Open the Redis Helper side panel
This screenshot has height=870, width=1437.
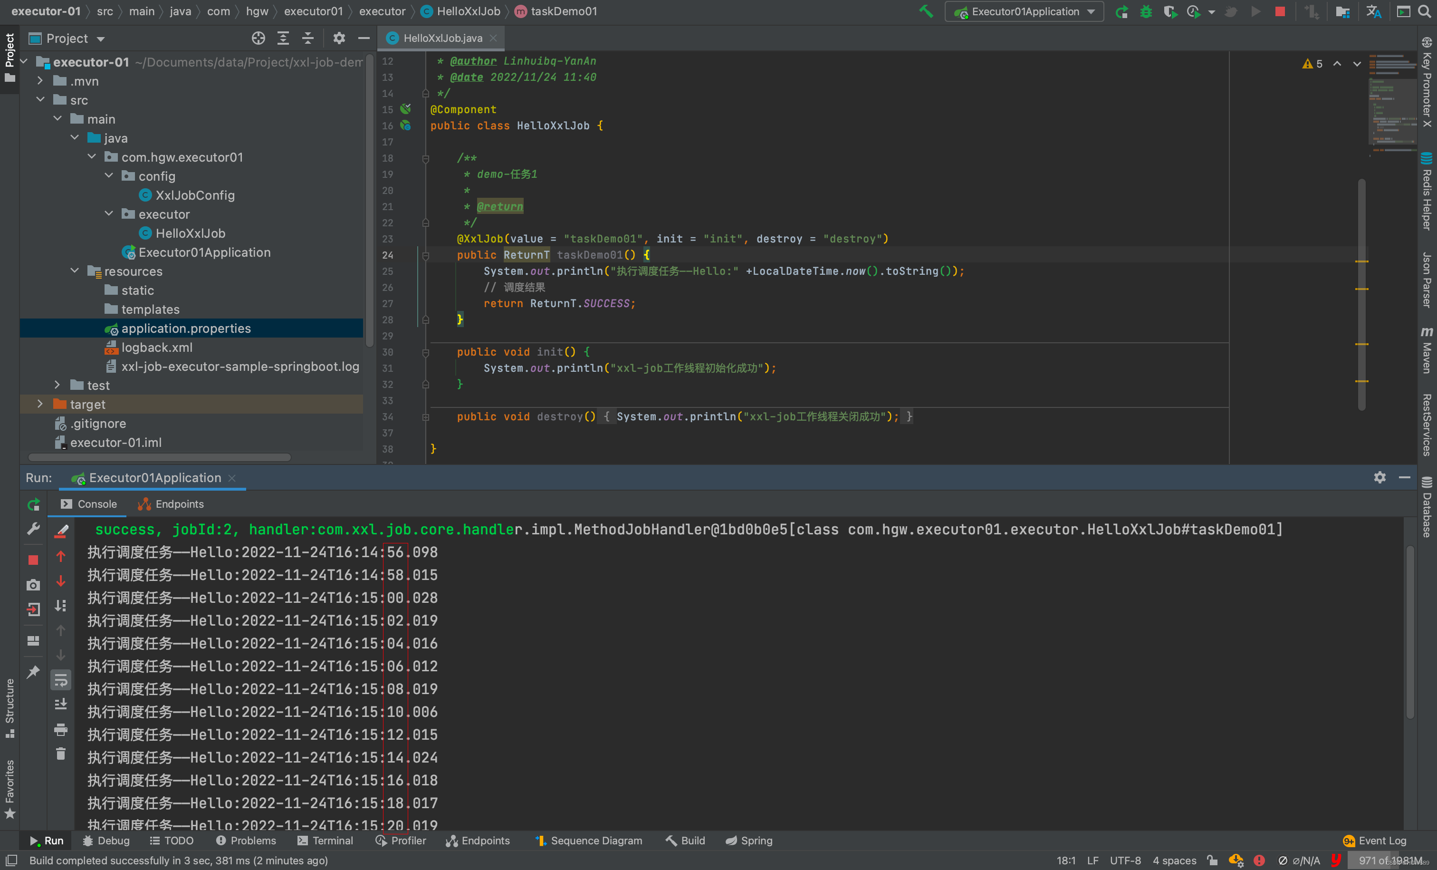coord(1427,192)
